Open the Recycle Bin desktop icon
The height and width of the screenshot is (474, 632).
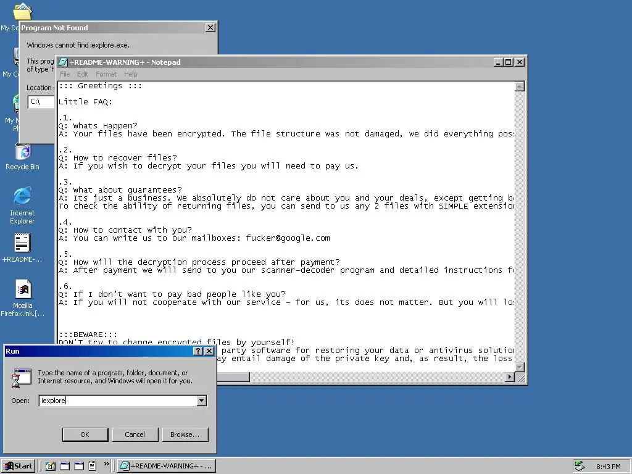pyautogui.click(x=23, y=153)
